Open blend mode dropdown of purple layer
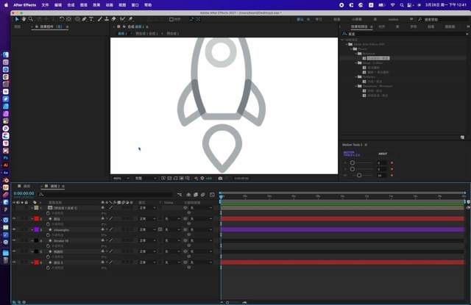Screen dimensions: 471x305 pyautogui.click(x=147, y=230)
